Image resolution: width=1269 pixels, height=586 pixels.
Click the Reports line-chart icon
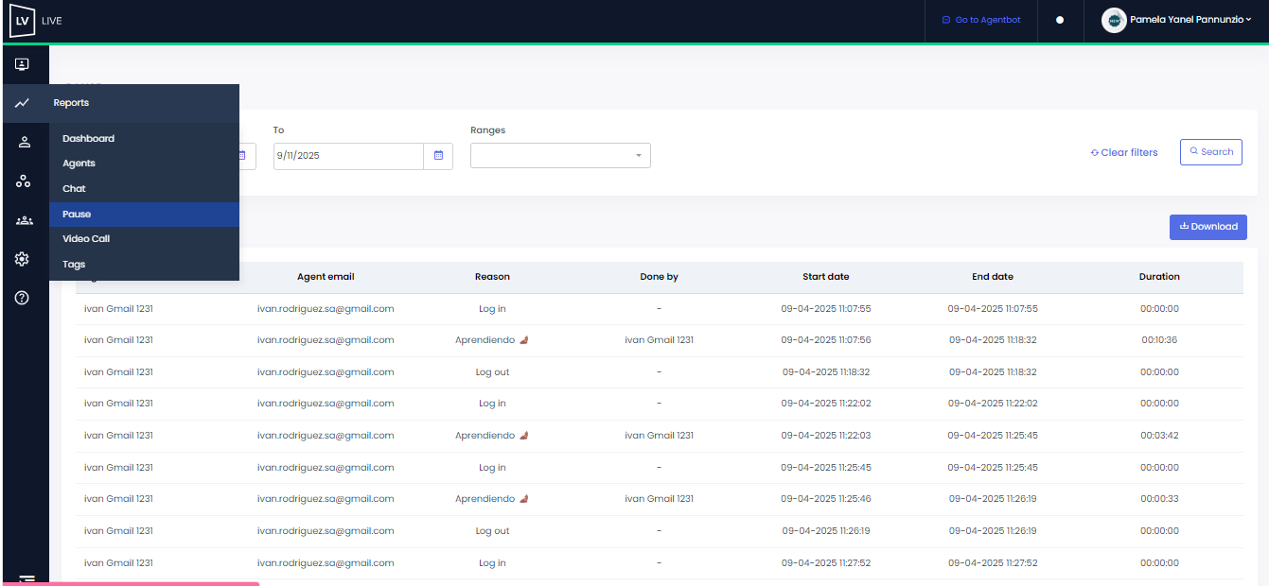tap(23, 103)
